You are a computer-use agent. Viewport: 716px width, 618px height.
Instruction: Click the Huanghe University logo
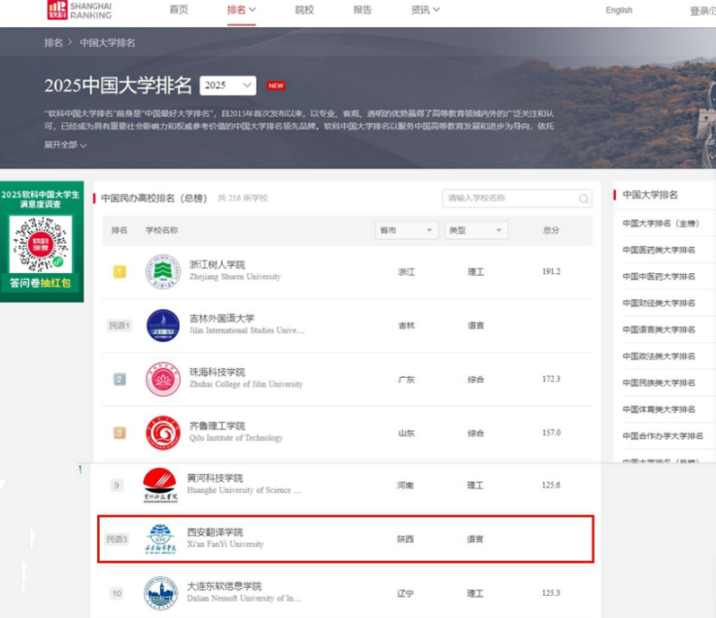[160, 485]
